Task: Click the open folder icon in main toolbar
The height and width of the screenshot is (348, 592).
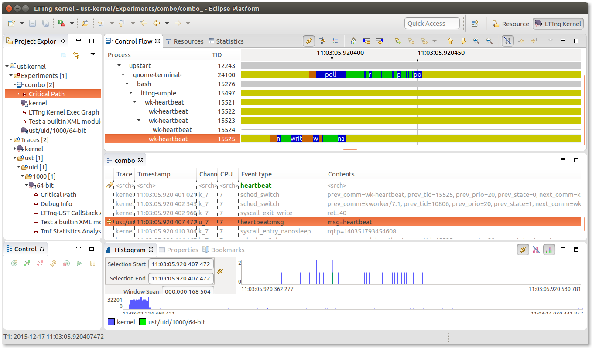Action: tap(85, 24)
